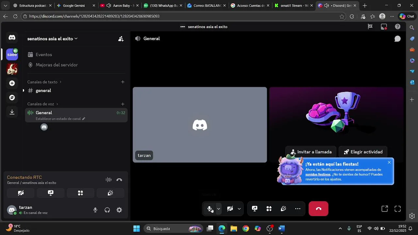Switch to the Google Gemini tab

pos(76,6)
